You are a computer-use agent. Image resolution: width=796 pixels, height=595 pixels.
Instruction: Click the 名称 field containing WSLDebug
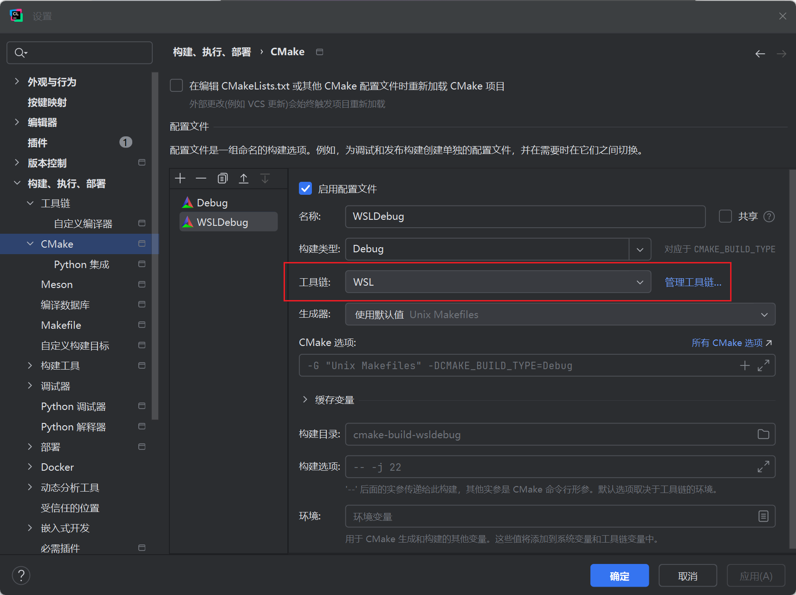(525, 217)
